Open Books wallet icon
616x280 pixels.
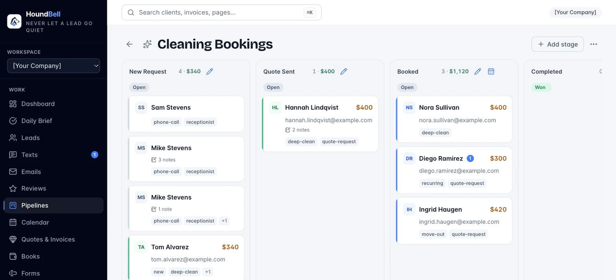[x=13, y=256]
